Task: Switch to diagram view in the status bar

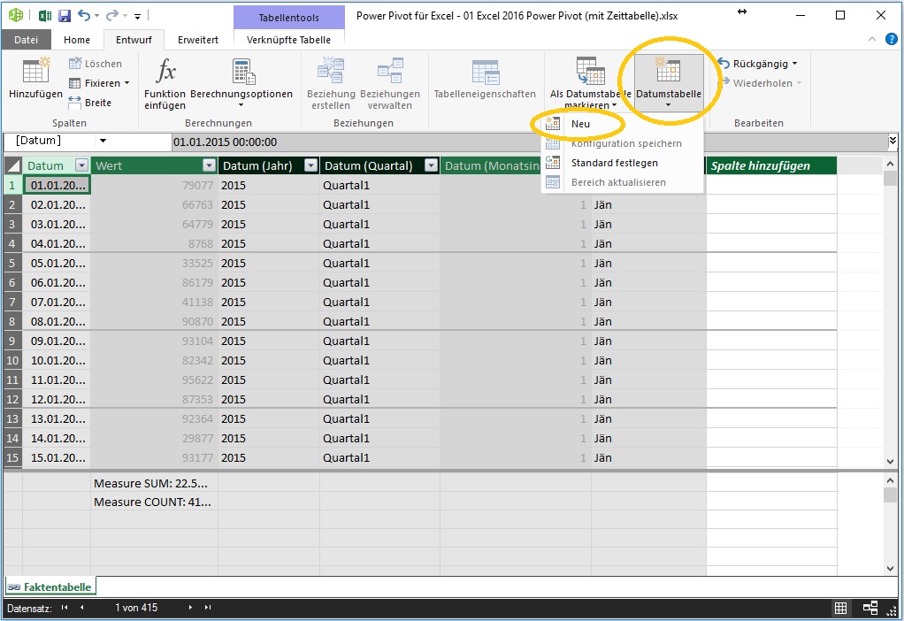Action: pyautogui.click(x=870, y=608)
